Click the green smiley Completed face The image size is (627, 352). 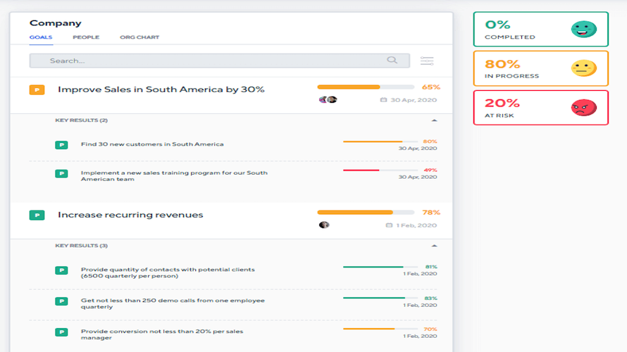click(584, 29)
